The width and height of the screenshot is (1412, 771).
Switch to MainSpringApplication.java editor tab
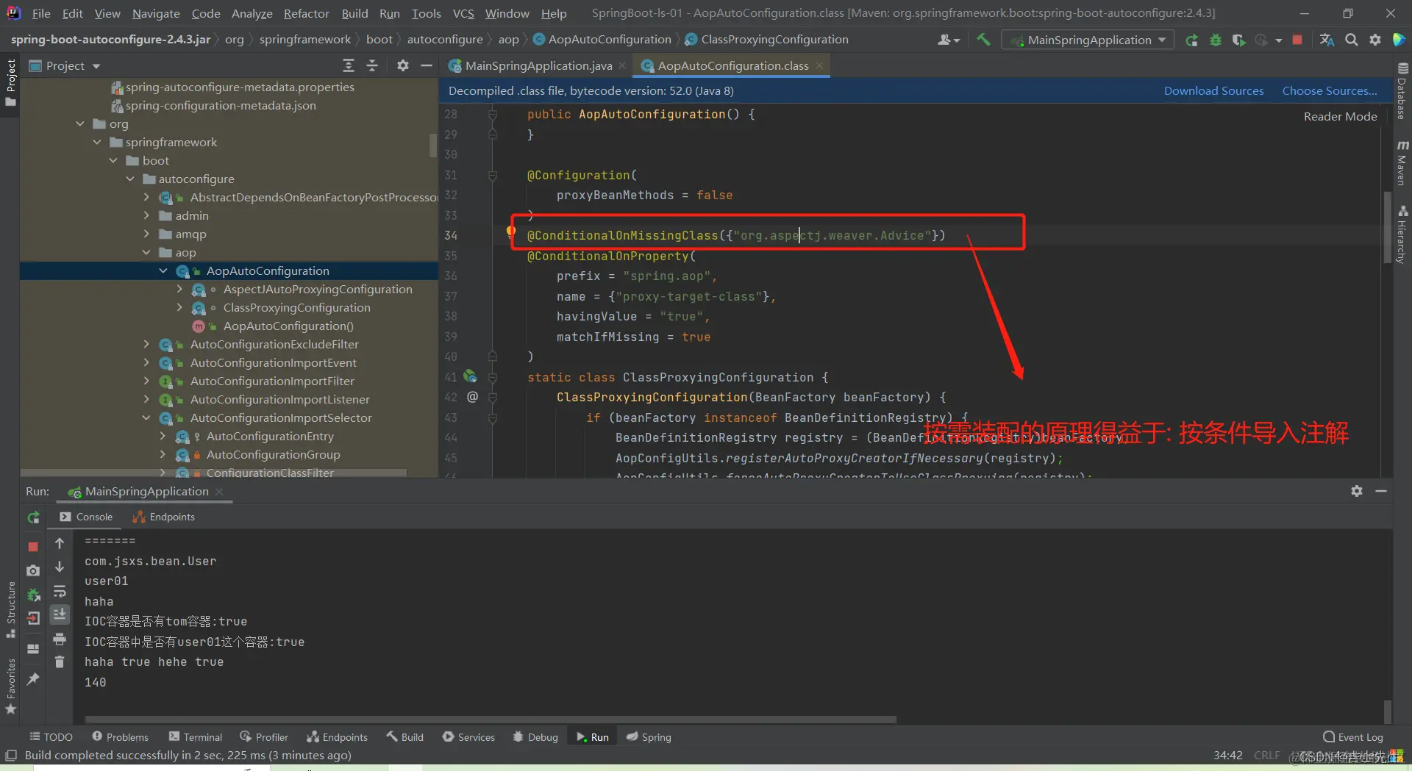click(538, 65)
